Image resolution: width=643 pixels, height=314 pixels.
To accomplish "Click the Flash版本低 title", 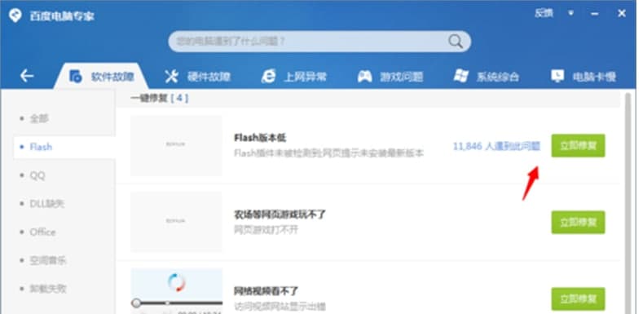I will (260, 138).
